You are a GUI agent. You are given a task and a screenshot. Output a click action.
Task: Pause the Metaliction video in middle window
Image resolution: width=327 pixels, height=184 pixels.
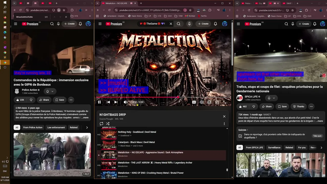tap(99, 102)
